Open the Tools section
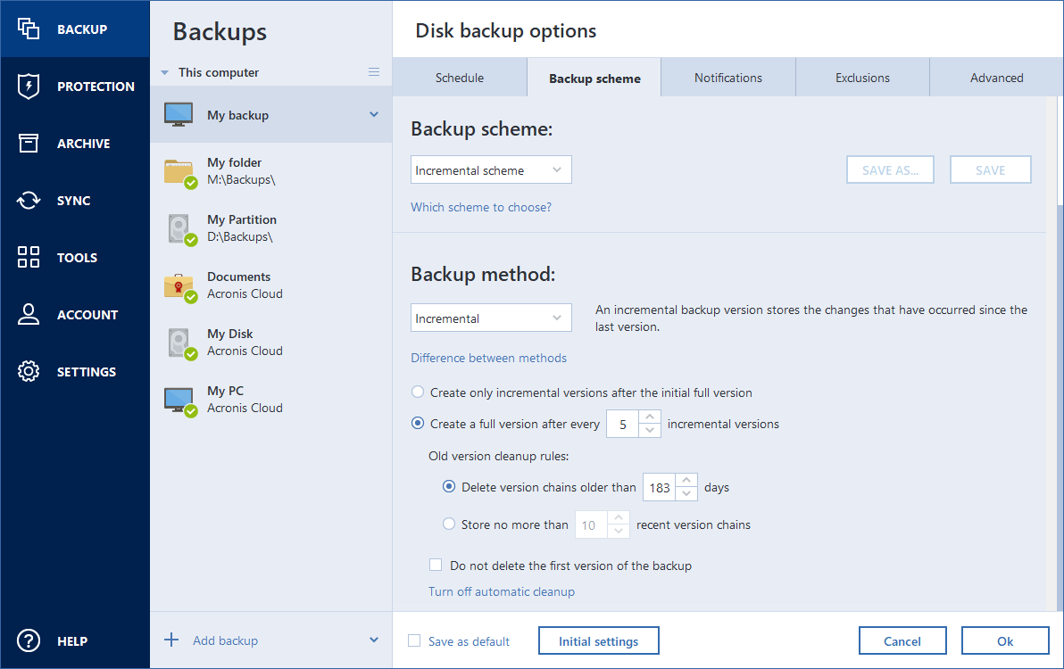Viewport: 1064px width, 669px height. (29, 257)
